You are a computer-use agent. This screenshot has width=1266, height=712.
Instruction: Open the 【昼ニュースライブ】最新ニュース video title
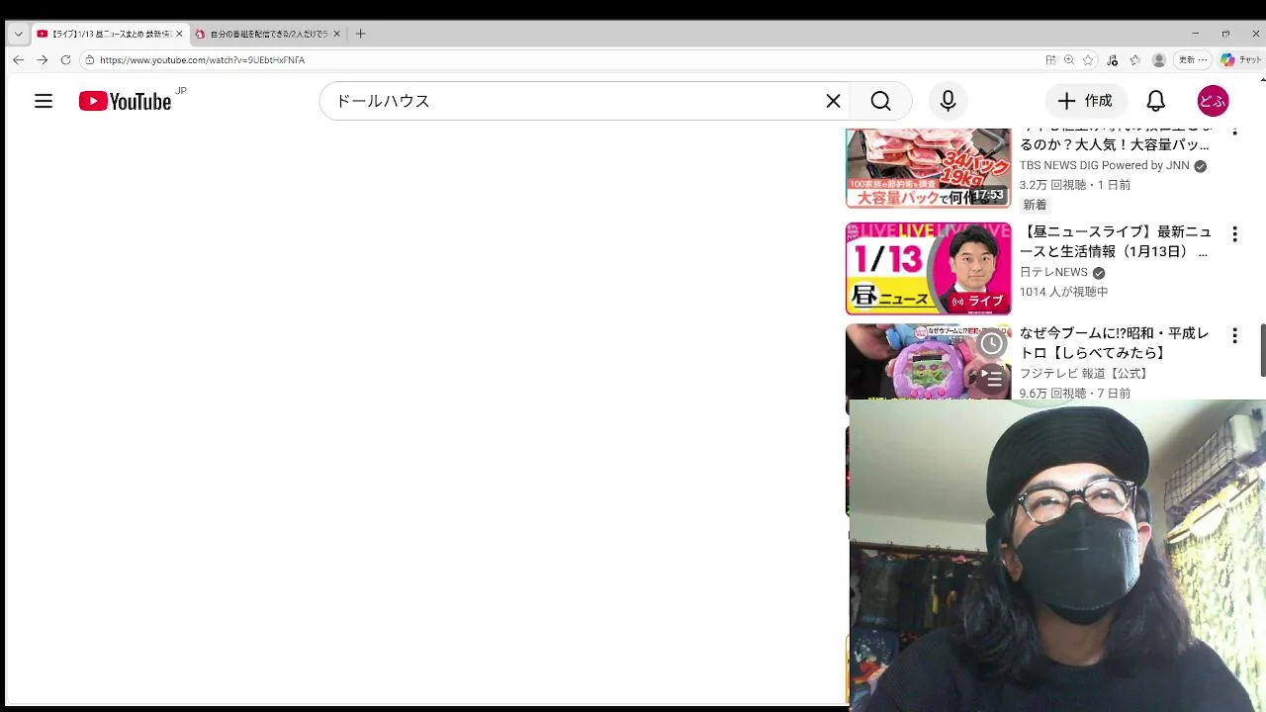tap(1116, 241)
